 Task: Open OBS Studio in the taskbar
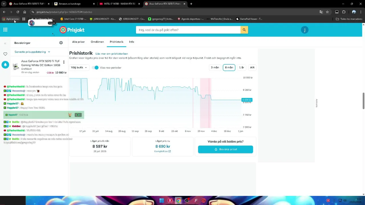[x=187, y=200]
